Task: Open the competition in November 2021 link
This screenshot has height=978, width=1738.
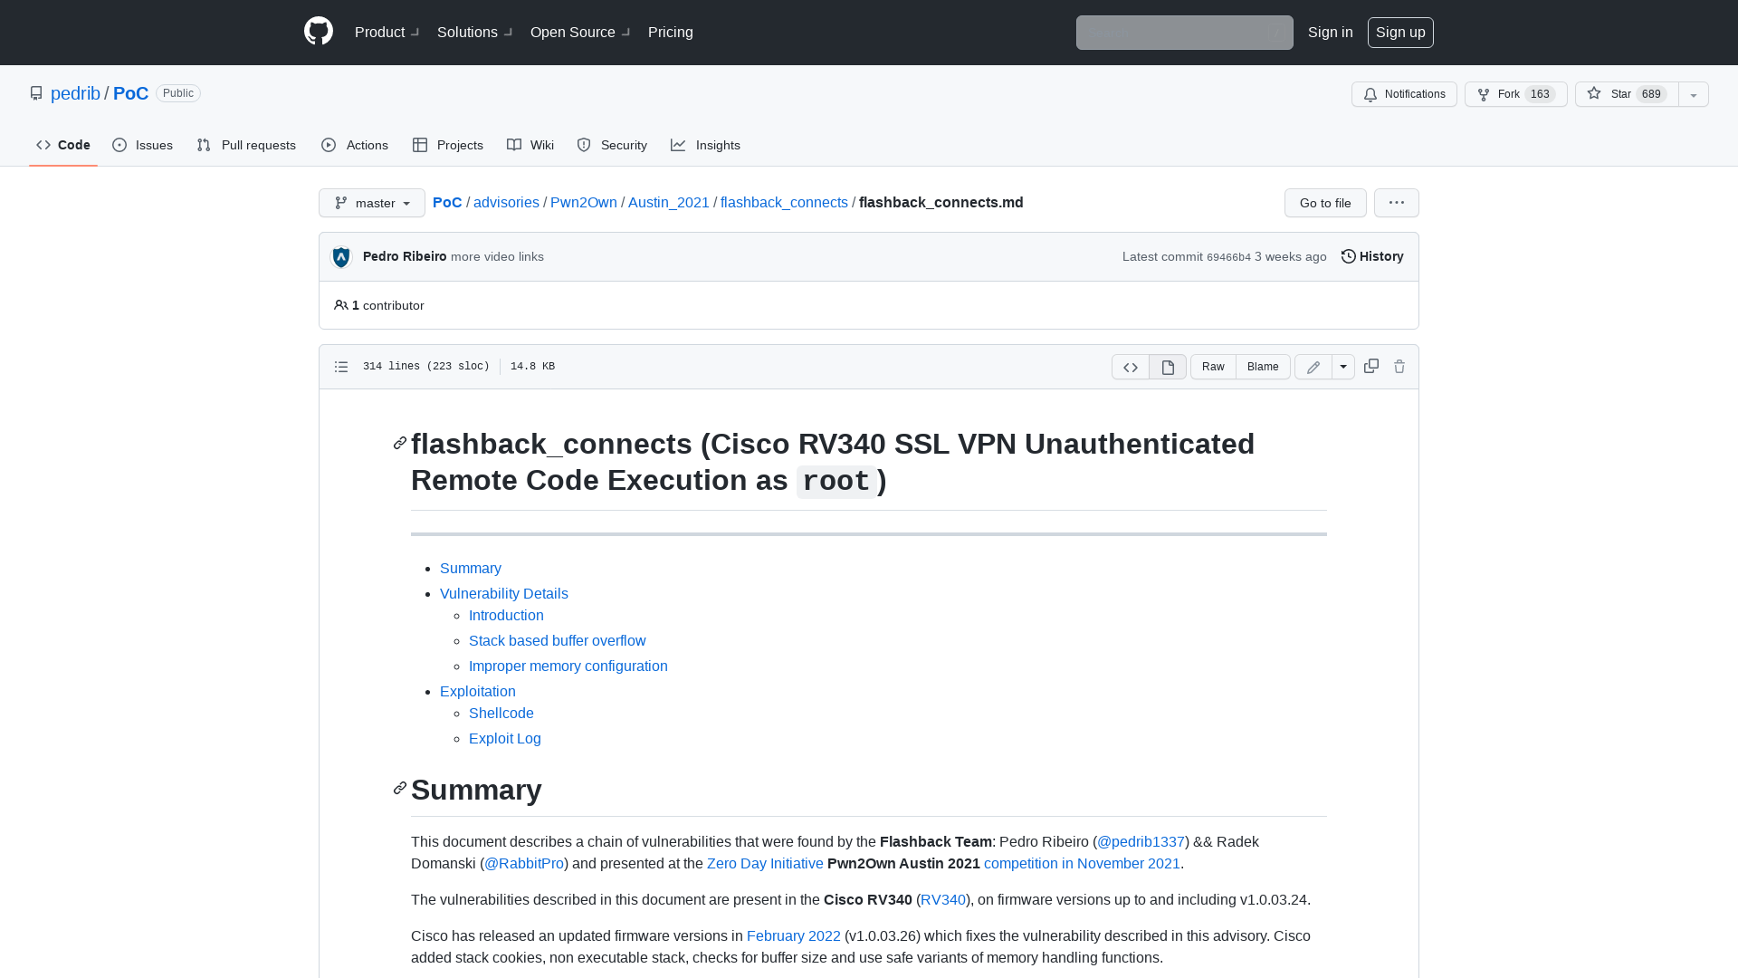Action: click(1082, 864)
